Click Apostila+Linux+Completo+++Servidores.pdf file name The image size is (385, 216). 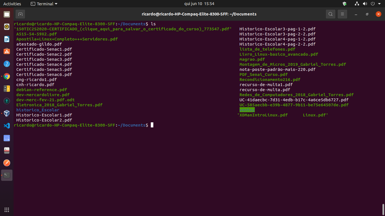[x=67, y=39]
